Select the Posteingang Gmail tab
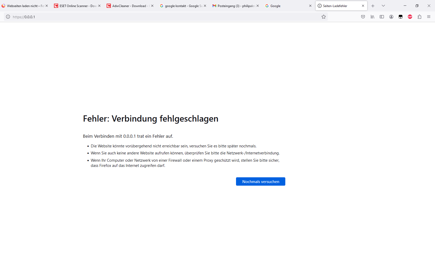 point(233,6)
